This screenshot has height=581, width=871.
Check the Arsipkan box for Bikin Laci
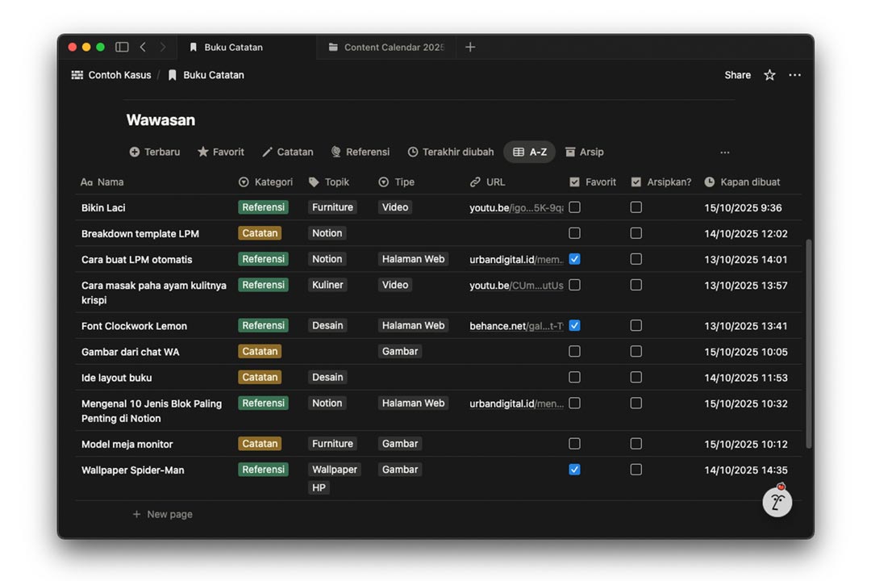pyautogui.click(x=636, y=207)
